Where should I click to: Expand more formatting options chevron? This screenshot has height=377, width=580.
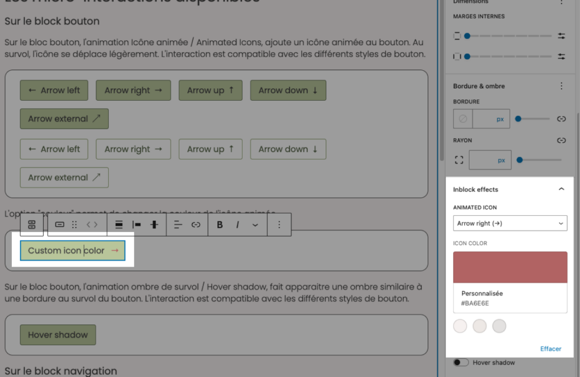[x=255, y=225]
